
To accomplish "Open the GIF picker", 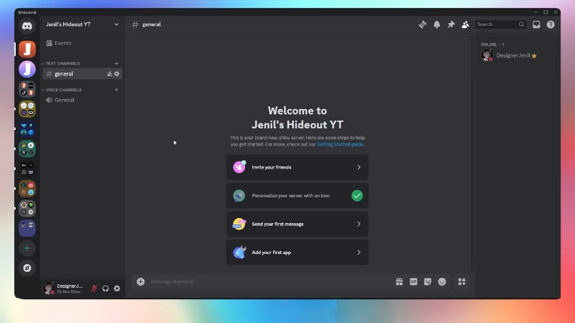I will click(413, 282).
